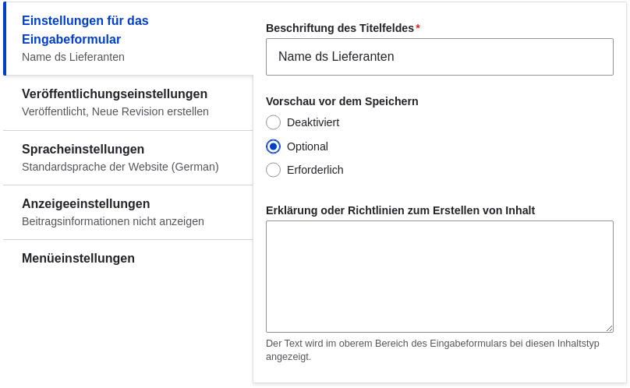Switch to Veröffentlichungseinstellungen tab

click(x=128, y=103)
